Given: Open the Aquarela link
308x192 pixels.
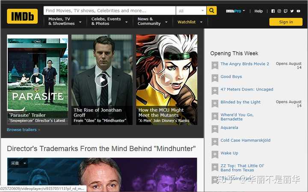Looking at the screenshot, I should click(x=229, y=128).
